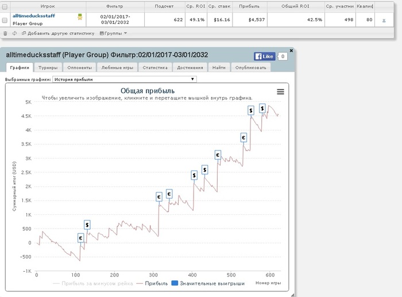Toggle the 'Прибыль' legend series
The height and width of the screenshot is (297, 402).
pyautogui.click(x=152, y=283)
